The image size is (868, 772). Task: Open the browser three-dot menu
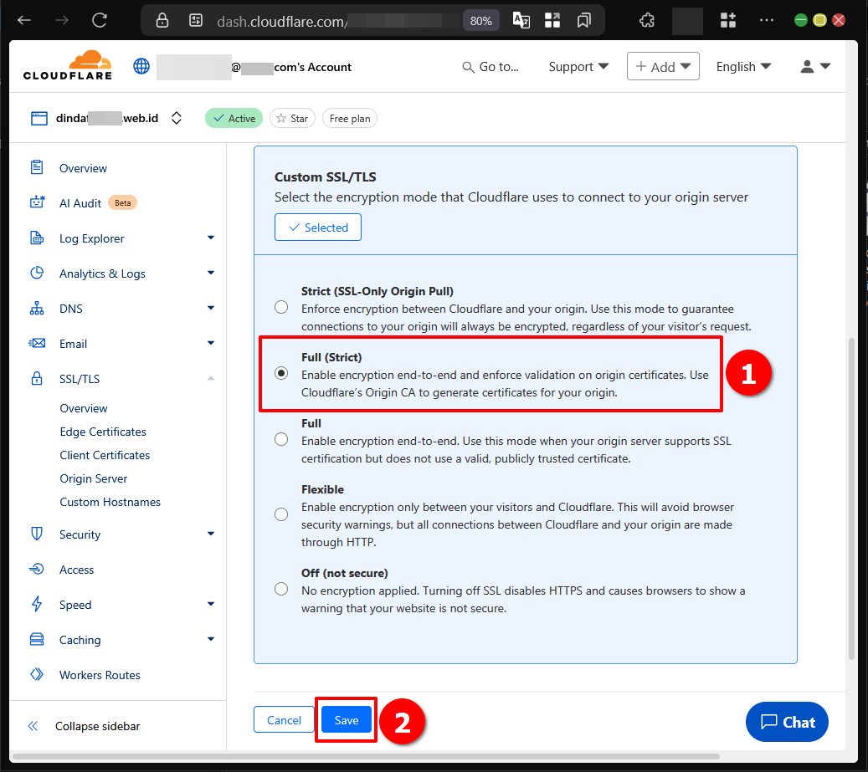tap(767, 20)
